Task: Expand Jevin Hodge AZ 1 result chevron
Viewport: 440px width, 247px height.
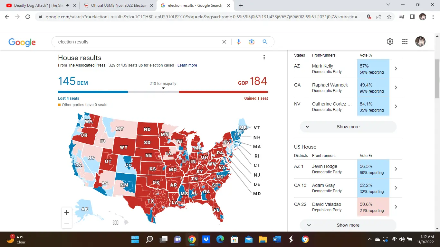Action: (x=396, y=169)
